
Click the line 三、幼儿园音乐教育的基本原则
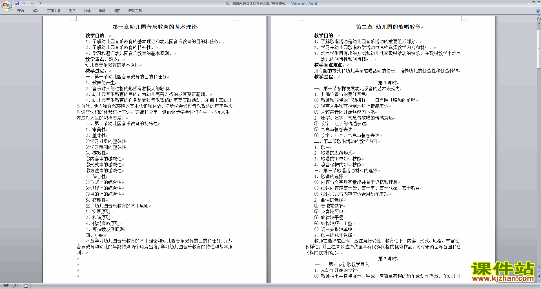tap(117, 206)
